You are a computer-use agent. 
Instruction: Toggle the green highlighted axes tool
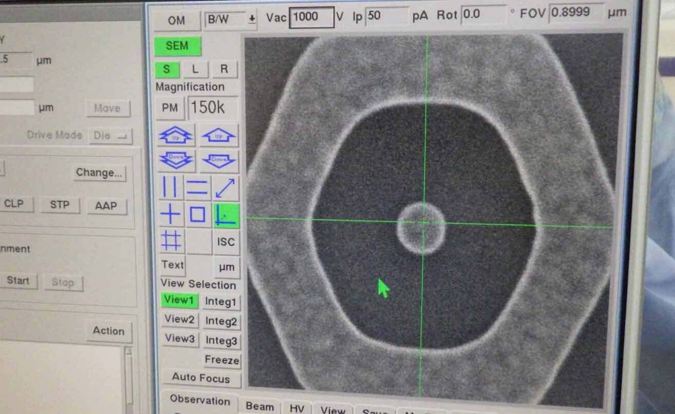pos(226,215)
